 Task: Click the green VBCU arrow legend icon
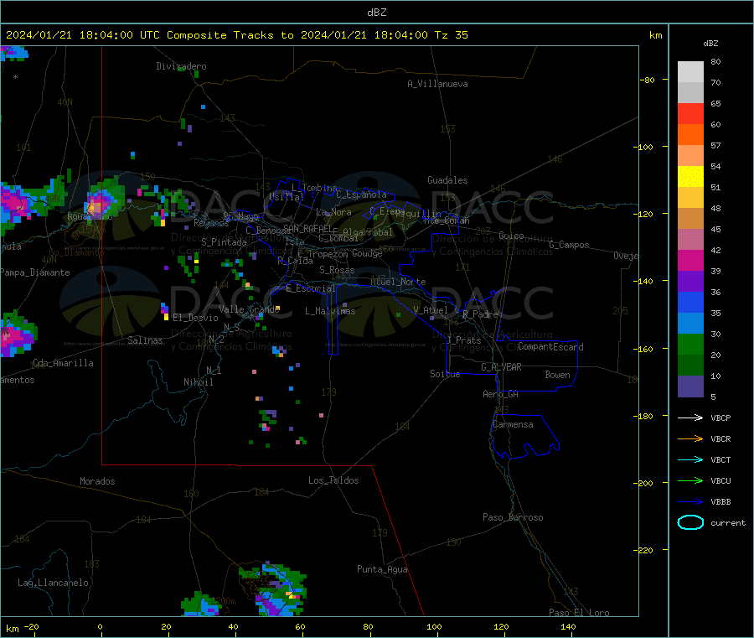pos(690,480)
